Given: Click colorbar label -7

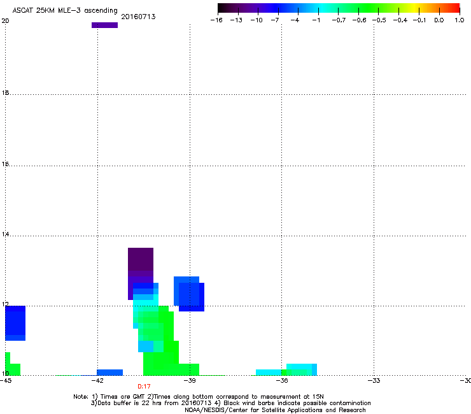Looking at the screenshot, I should click(275, 20).
